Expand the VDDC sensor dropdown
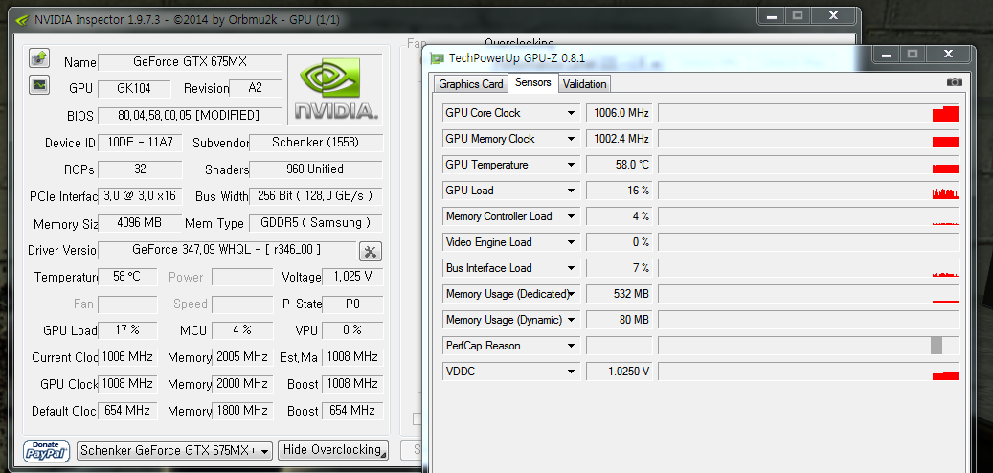The height and width of the screenshot is (473, 993). pos(572,372)
